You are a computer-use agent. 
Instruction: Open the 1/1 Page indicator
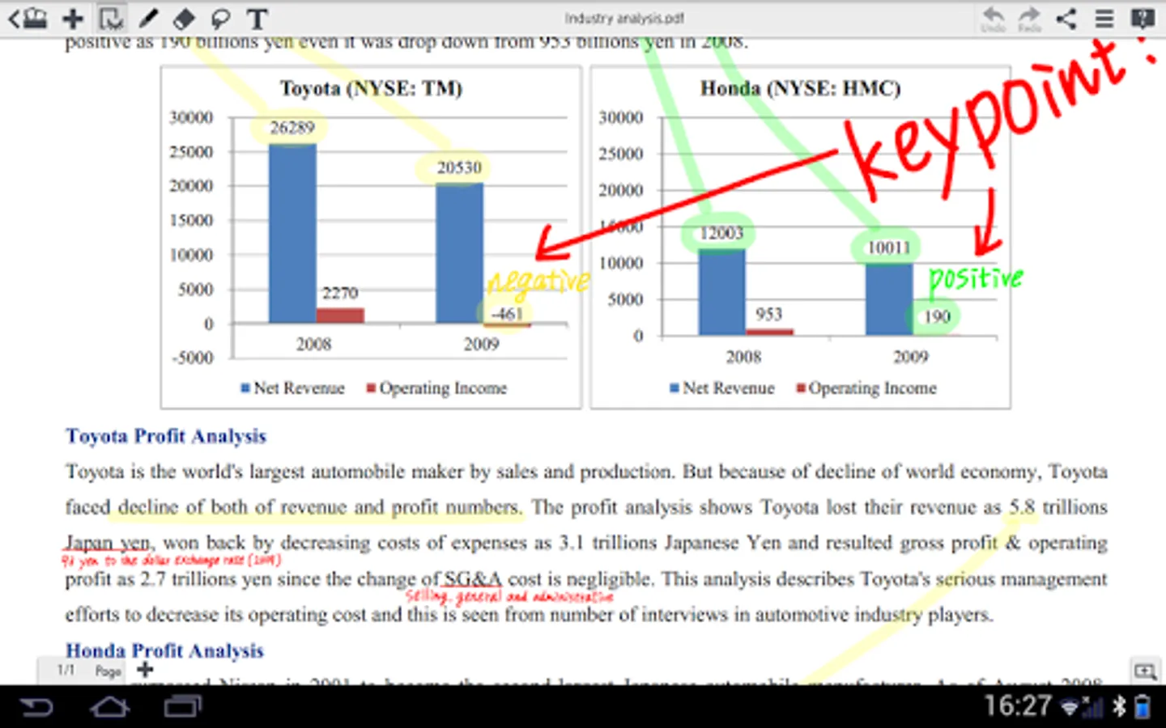pyautogui.click(x=89, y=671)
